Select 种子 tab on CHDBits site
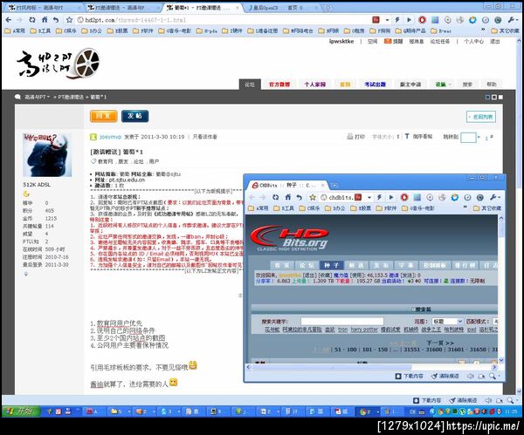Viewport: 524px width, 435px height. [x=331, y=265]
